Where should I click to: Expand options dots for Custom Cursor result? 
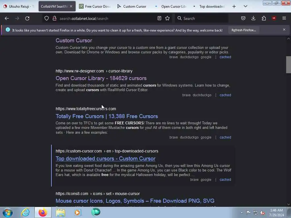pos(216,57)
